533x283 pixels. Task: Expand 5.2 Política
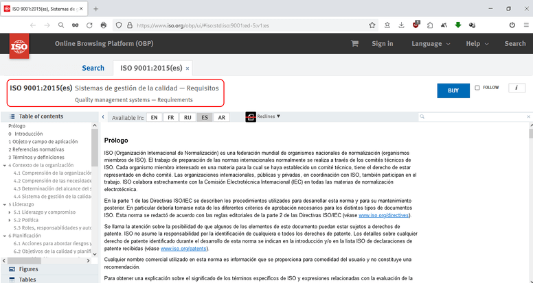click(10, 220)
